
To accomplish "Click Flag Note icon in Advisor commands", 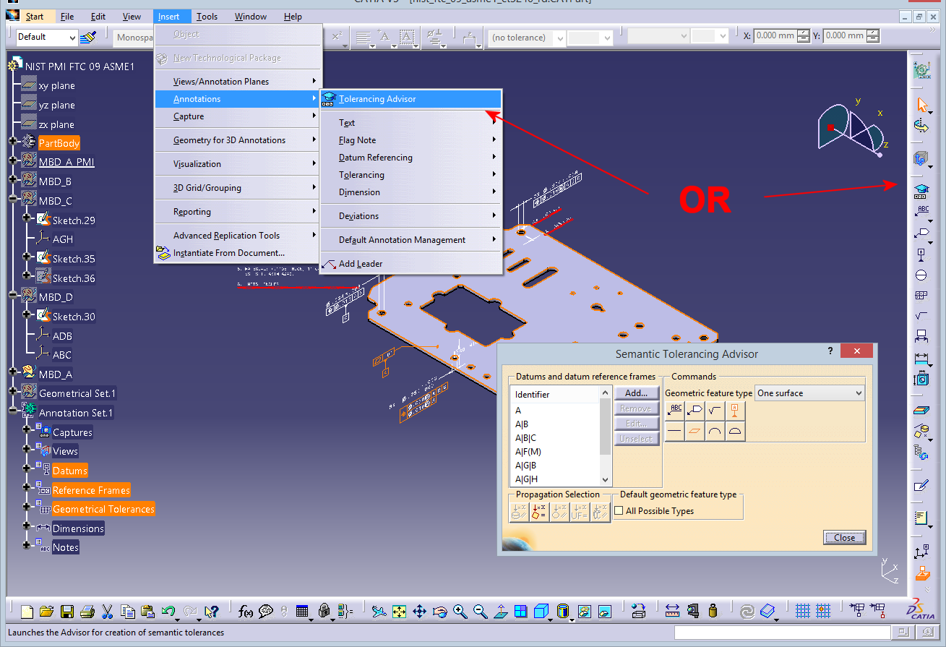I will coord(695,411).
